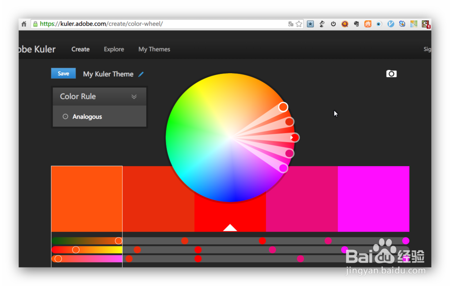The image size is (450, 286).
Task: Click the pink marker on color wheel
Action: 289,154
